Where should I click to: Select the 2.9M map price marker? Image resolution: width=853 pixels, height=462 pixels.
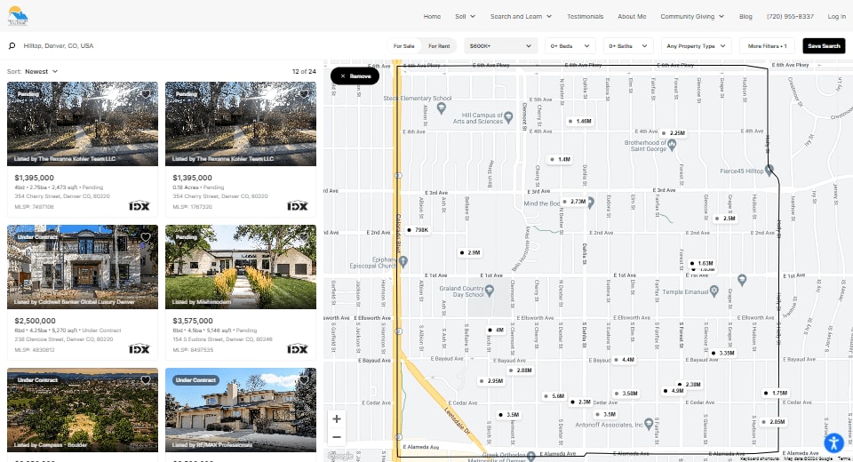(470, 252)
